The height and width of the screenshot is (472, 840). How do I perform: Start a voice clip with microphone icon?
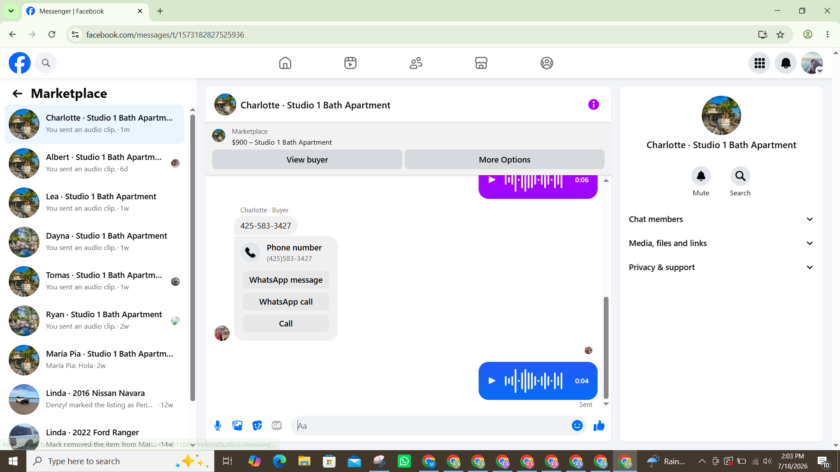[217, 425]
